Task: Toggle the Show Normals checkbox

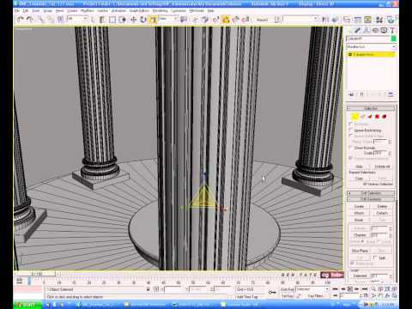Action: (x=351, y=148)
